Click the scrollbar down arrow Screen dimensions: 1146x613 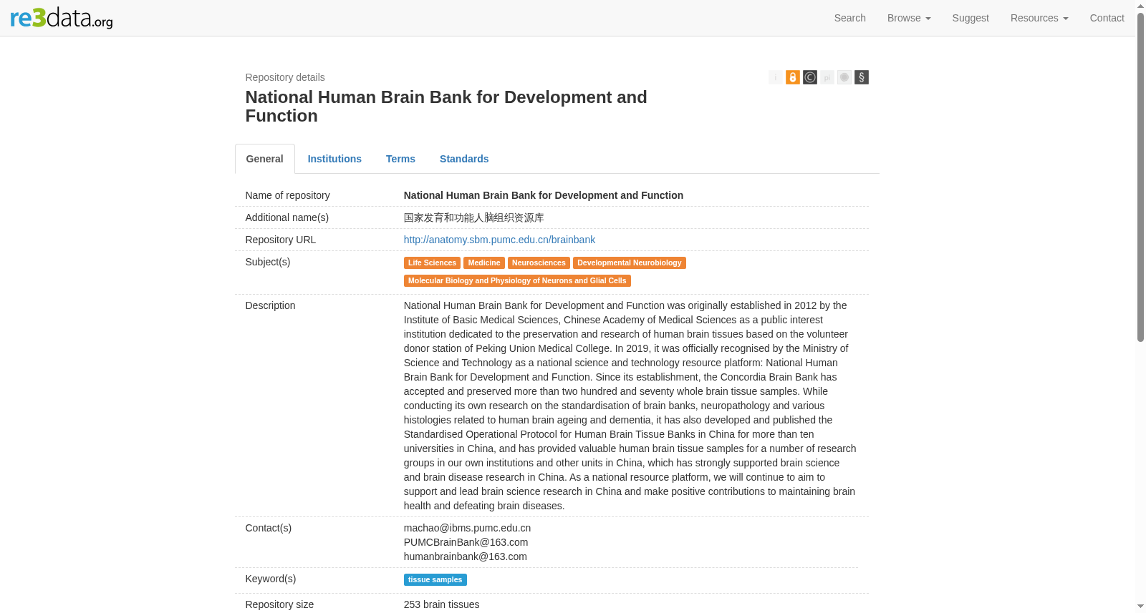pos(1140,607)
